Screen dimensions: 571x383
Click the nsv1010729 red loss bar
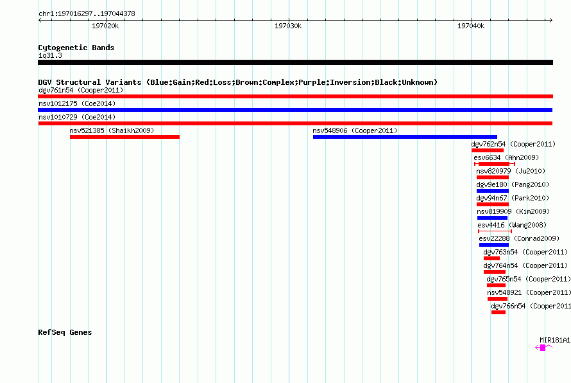point(295,123)
